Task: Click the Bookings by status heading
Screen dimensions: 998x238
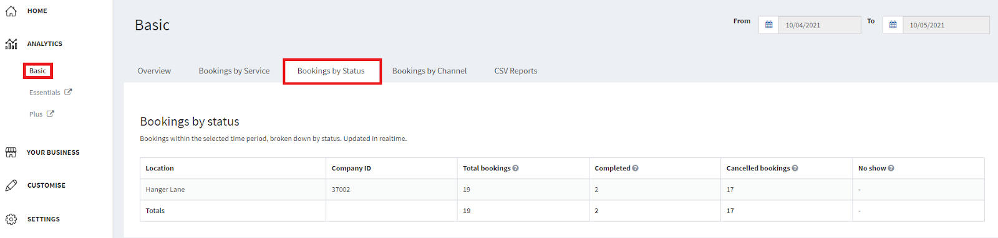Action: tap(190, 122)
